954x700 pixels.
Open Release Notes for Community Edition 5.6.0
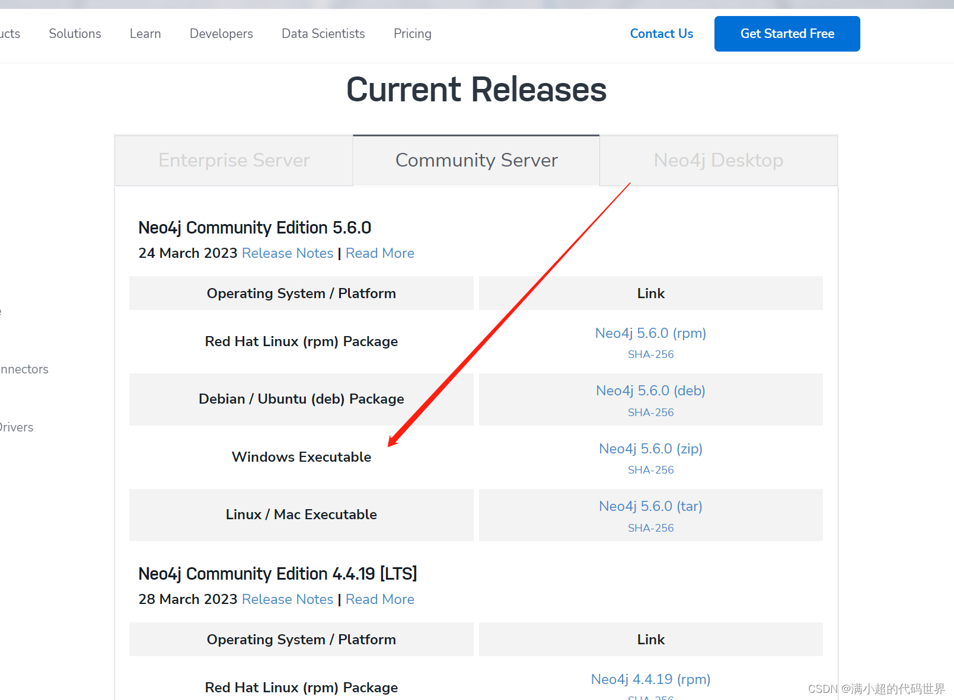[288, 253]
